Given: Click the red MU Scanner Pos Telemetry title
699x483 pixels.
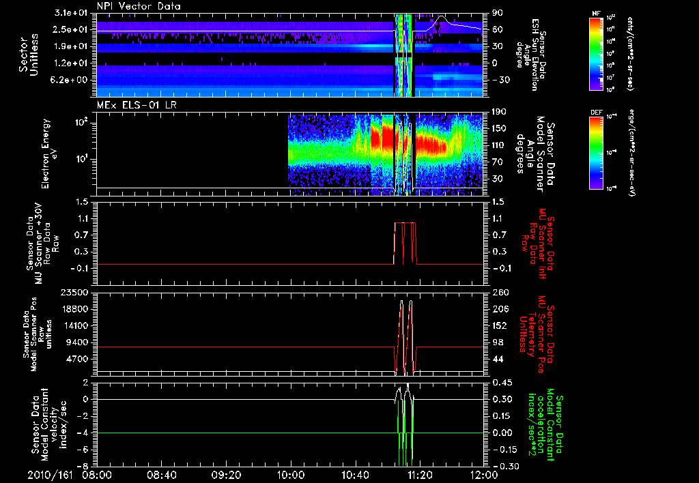Looking at the screenshot, I should tap(537, 335).
